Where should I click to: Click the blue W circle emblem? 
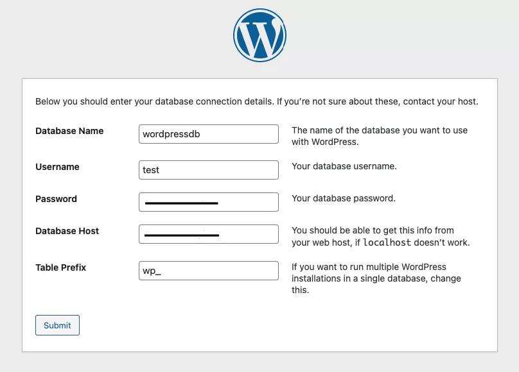click(259, 35)
